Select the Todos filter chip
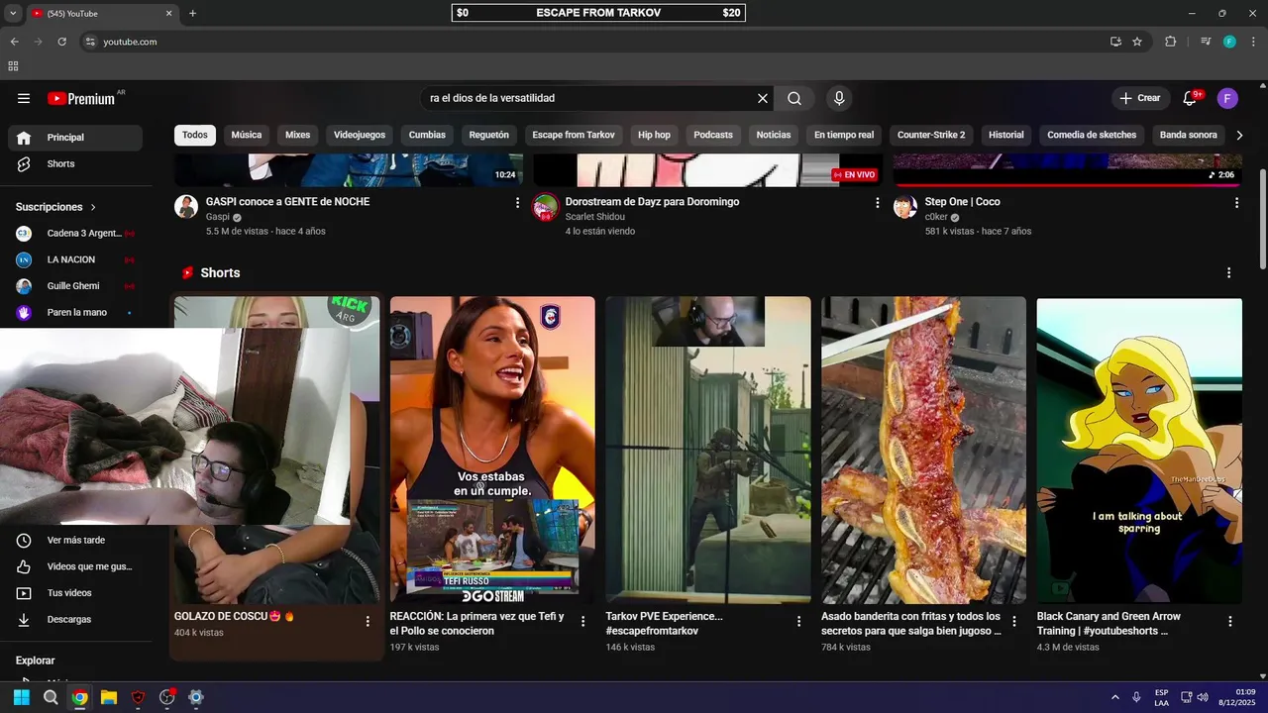The width and height of the screenshot is (1268, 713). (195, 135)
